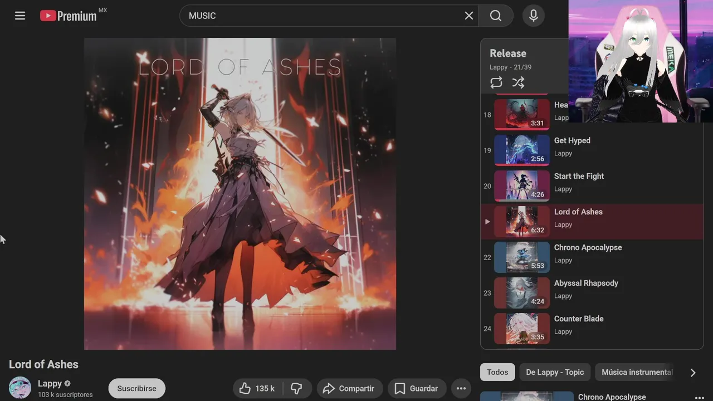This screenshot has height=401, width=713.
Task: Click Compartir share button
Action: coord(349,388)
